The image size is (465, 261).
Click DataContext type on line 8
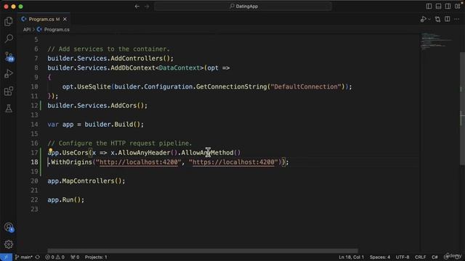click(x=179, y=68)
